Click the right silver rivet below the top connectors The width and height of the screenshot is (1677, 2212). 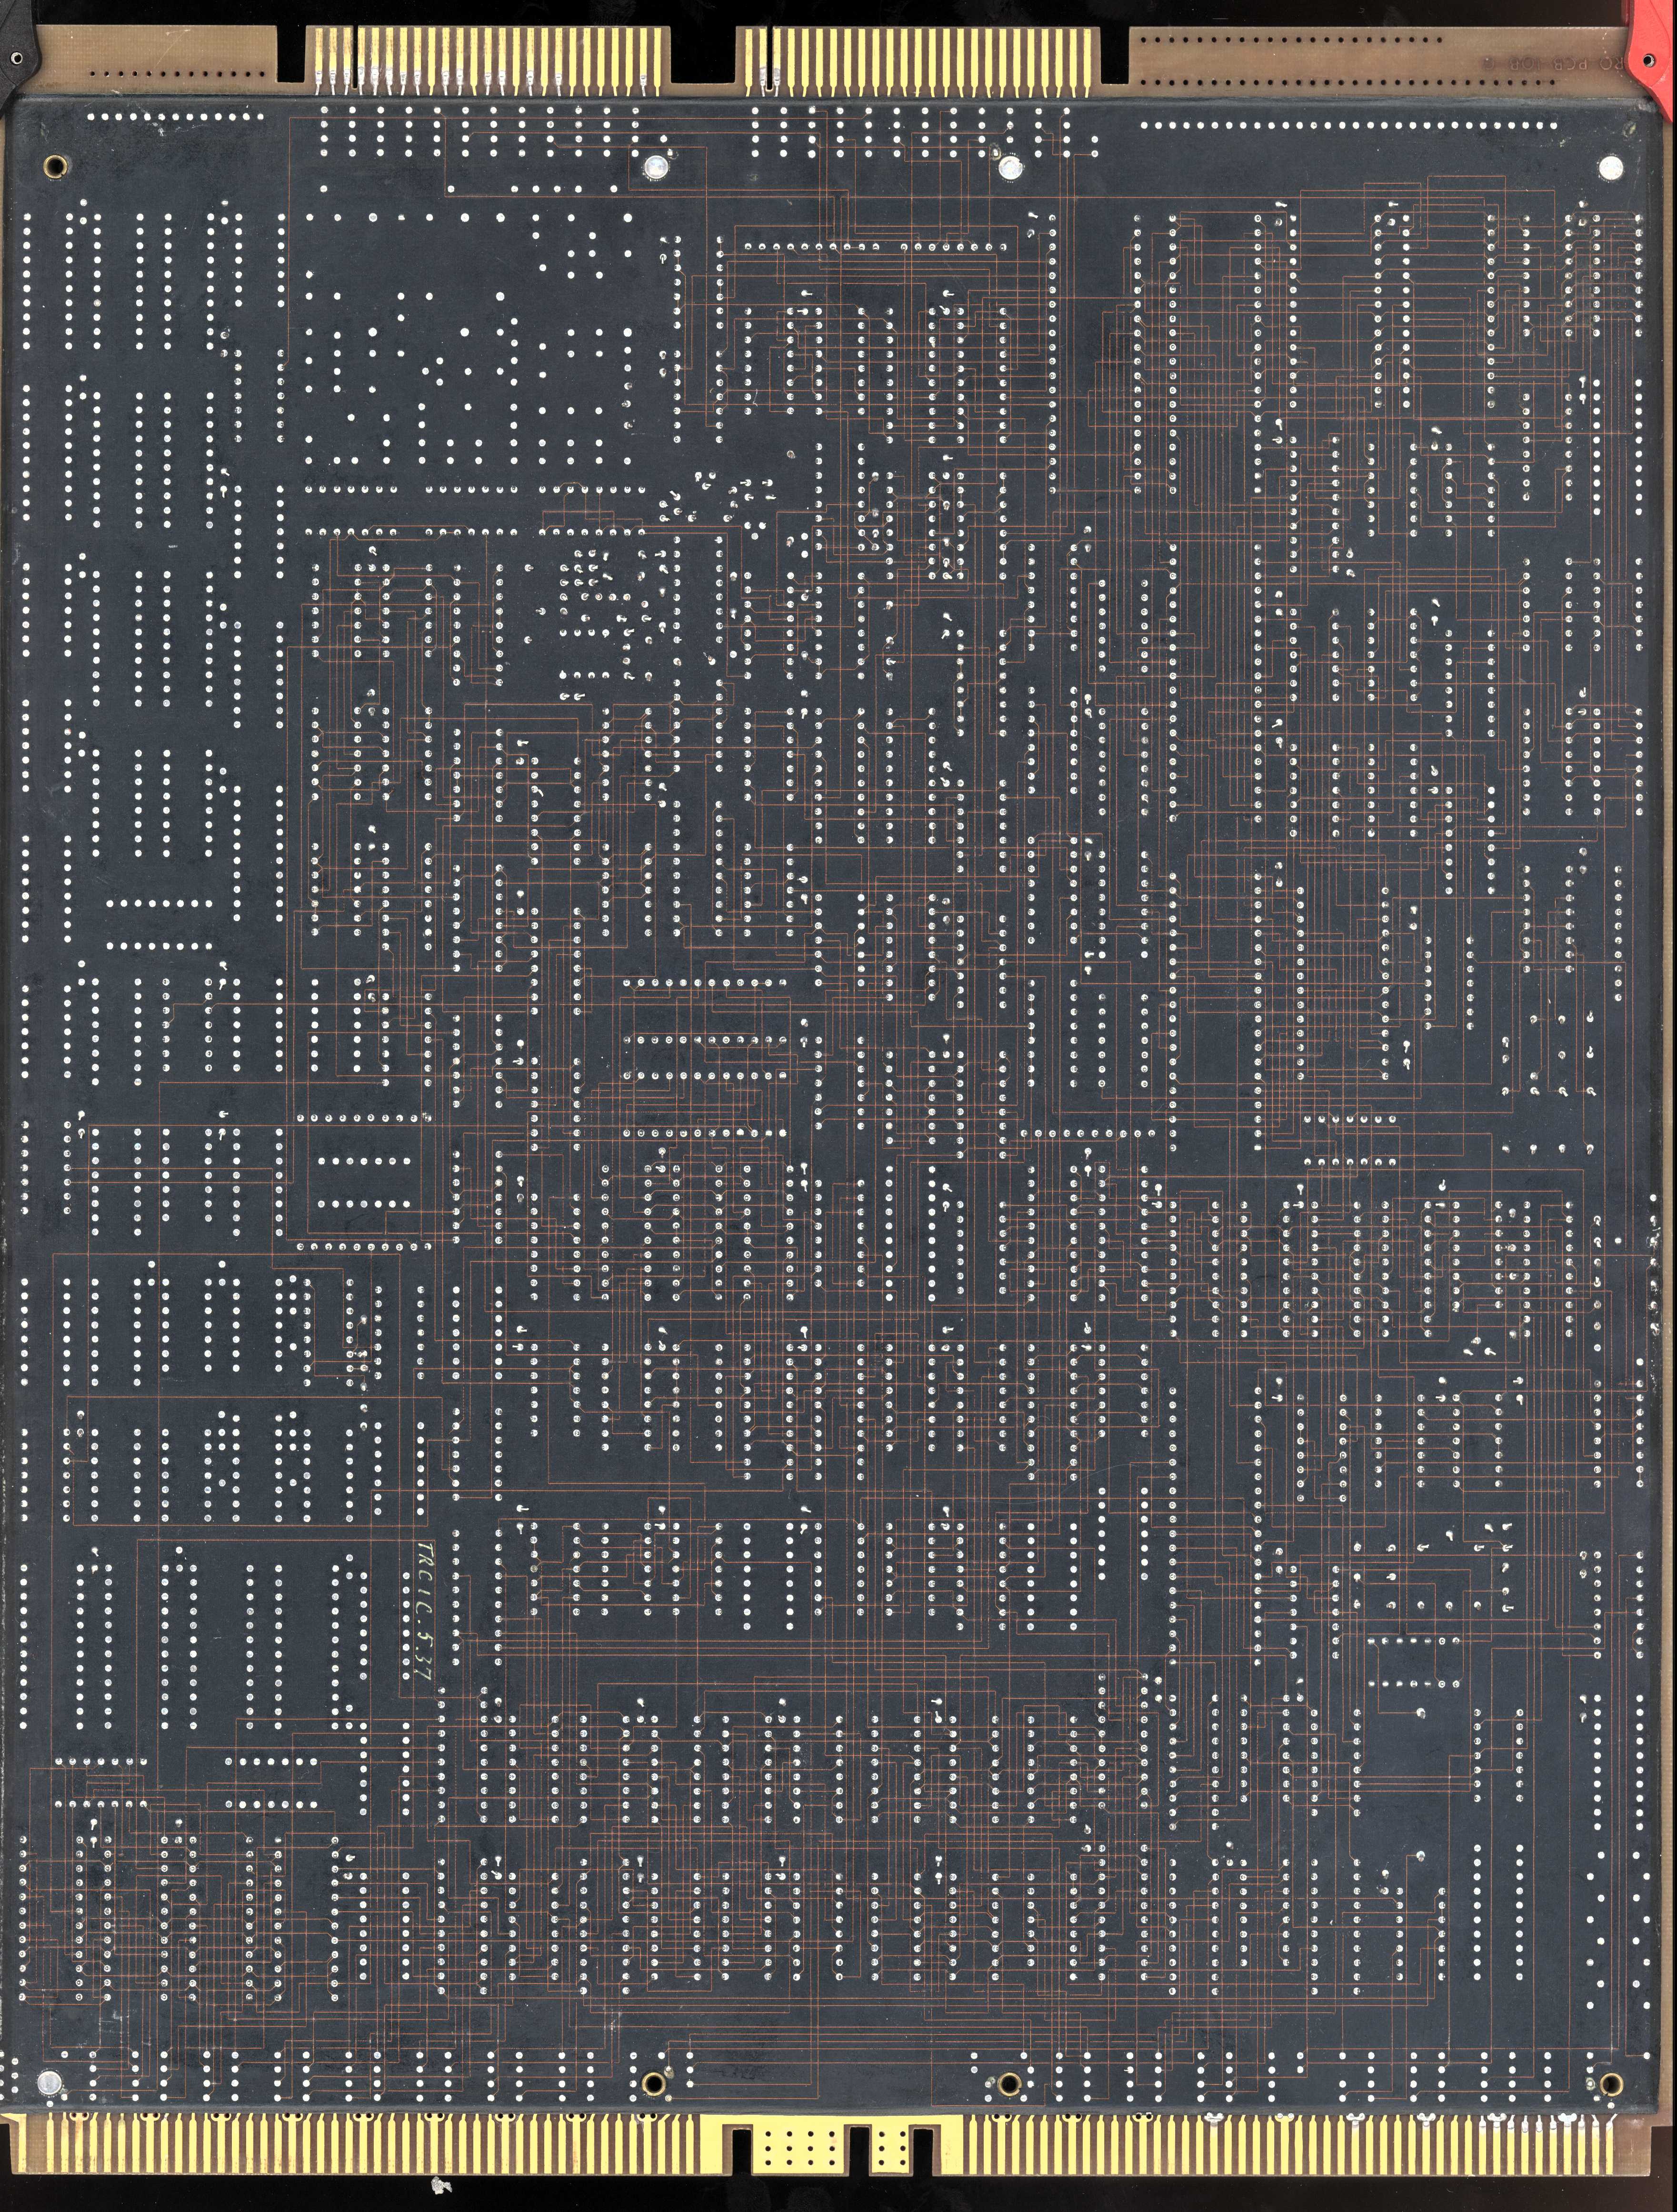point(1011,167)
